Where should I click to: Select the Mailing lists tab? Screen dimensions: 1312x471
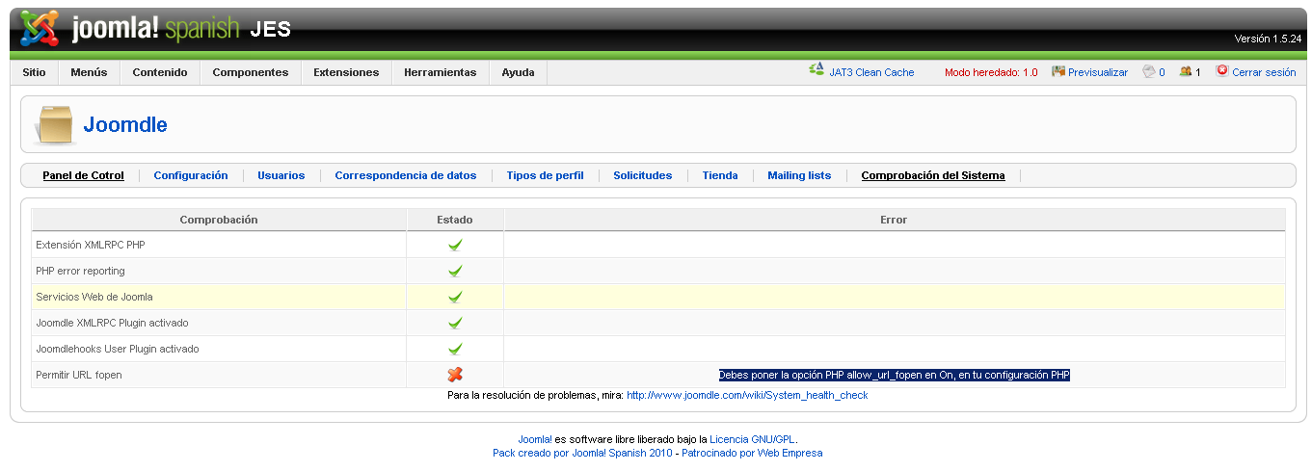tap(799, 175)
